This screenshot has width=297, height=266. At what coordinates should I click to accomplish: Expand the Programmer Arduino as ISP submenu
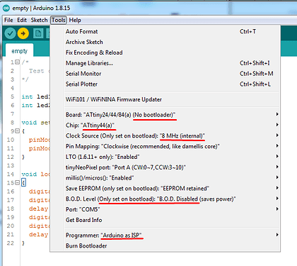[165, 235]
